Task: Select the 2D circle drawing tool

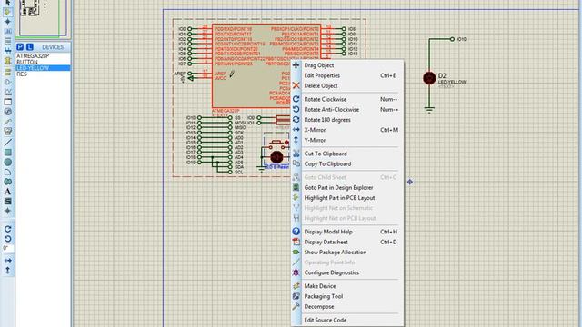Action: coord(7,162)
